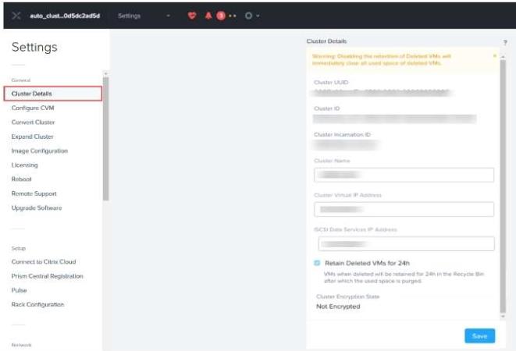This screenshot has height=351, width=516.
Task: Click the Nutanix X logo icon
Action: tap(17, 16)
